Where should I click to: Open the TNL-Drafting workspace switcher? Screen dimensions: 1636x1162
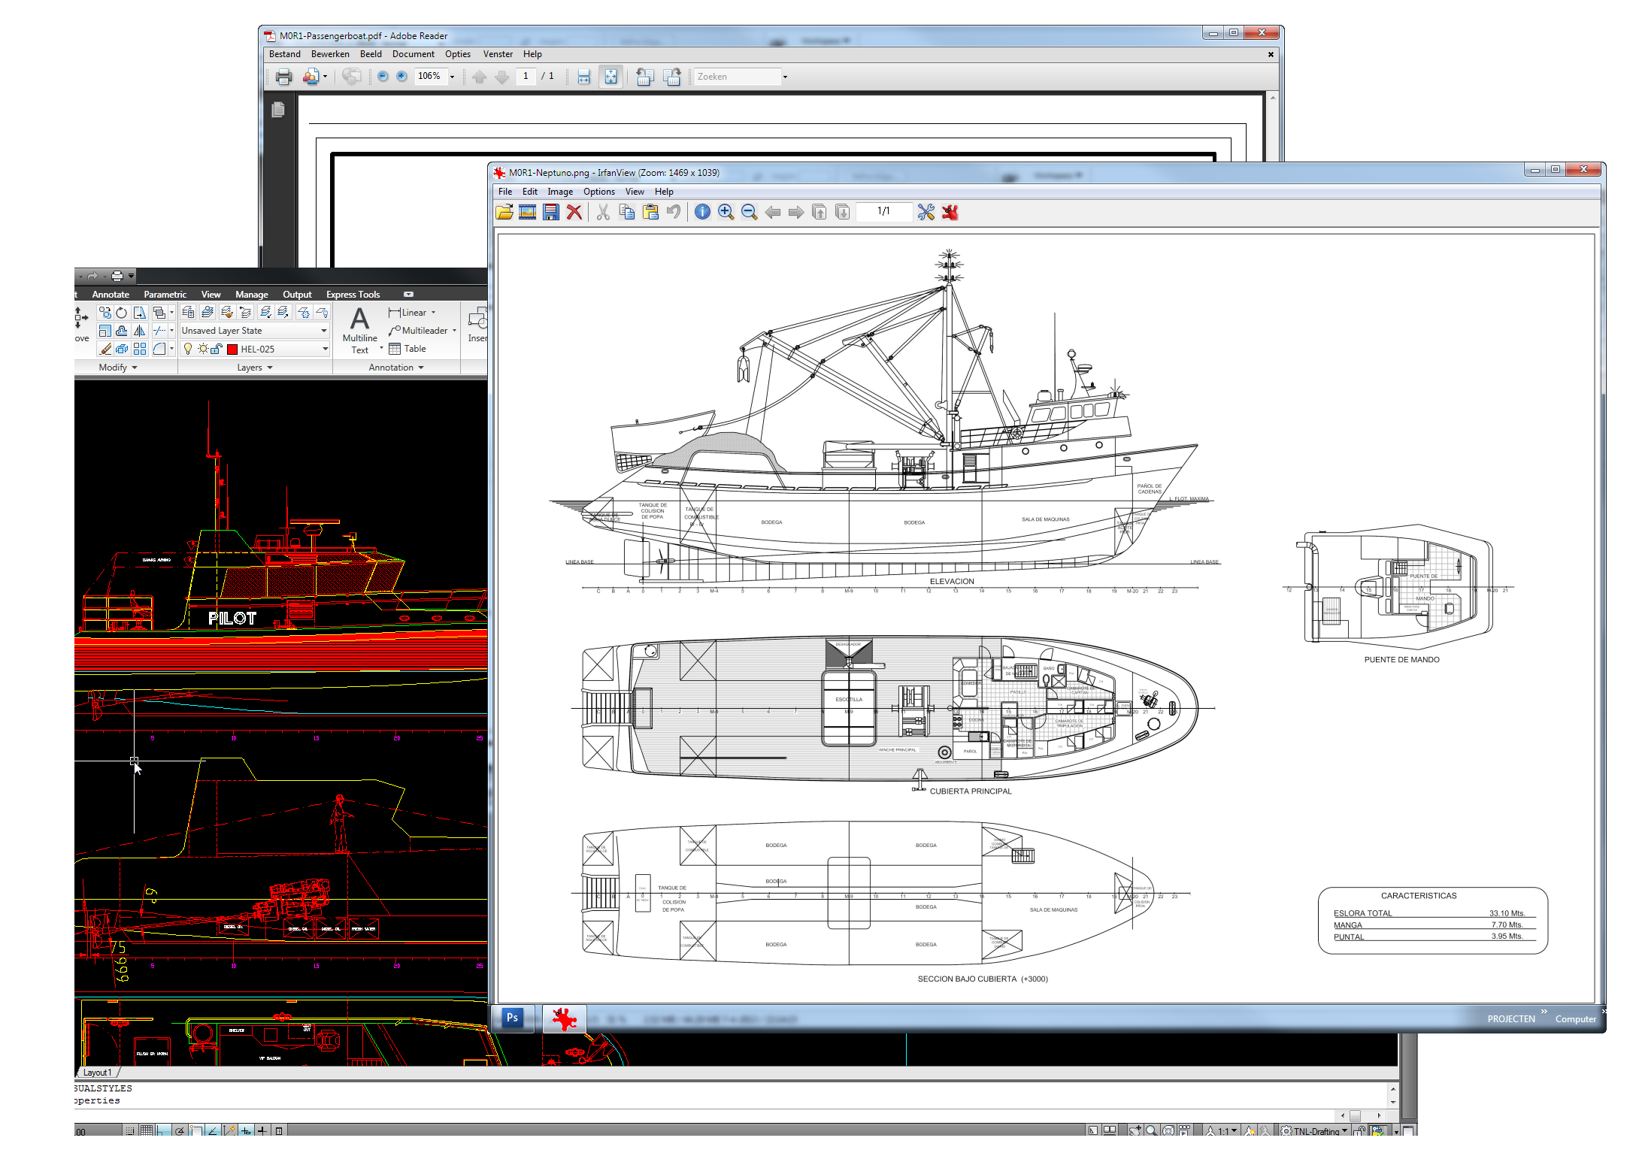[1317, 1131]
